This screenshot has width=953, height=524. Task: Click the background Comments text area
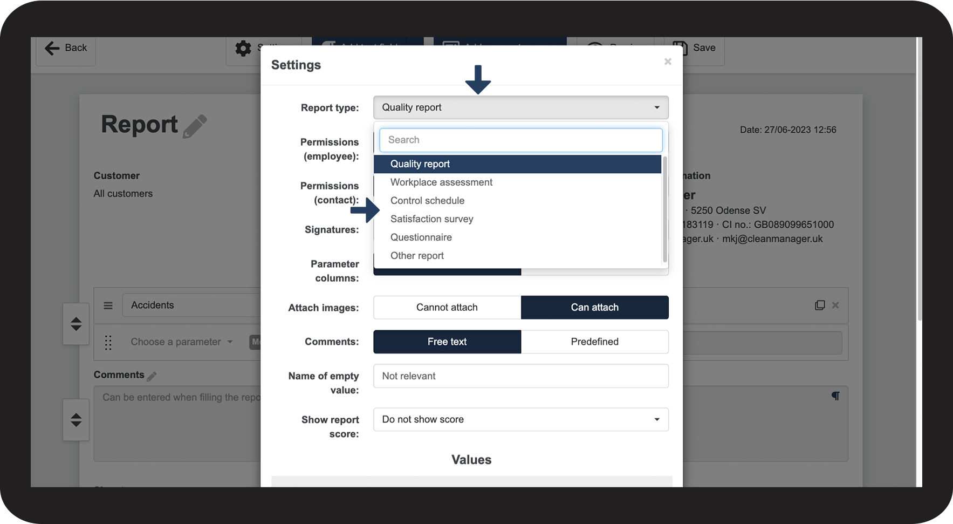177,424
